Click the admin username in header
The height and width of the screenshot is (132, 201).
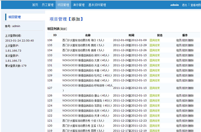click(x=174, y=5)
